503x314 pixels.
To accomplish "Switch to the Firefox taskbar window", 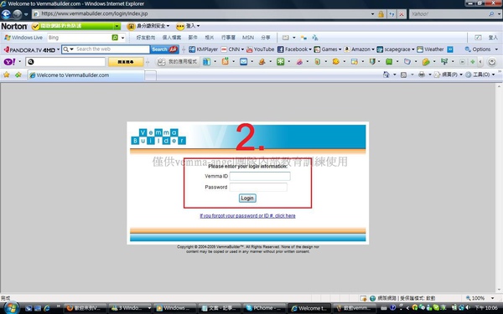I will pyautogui.click(x=86, y=308).
